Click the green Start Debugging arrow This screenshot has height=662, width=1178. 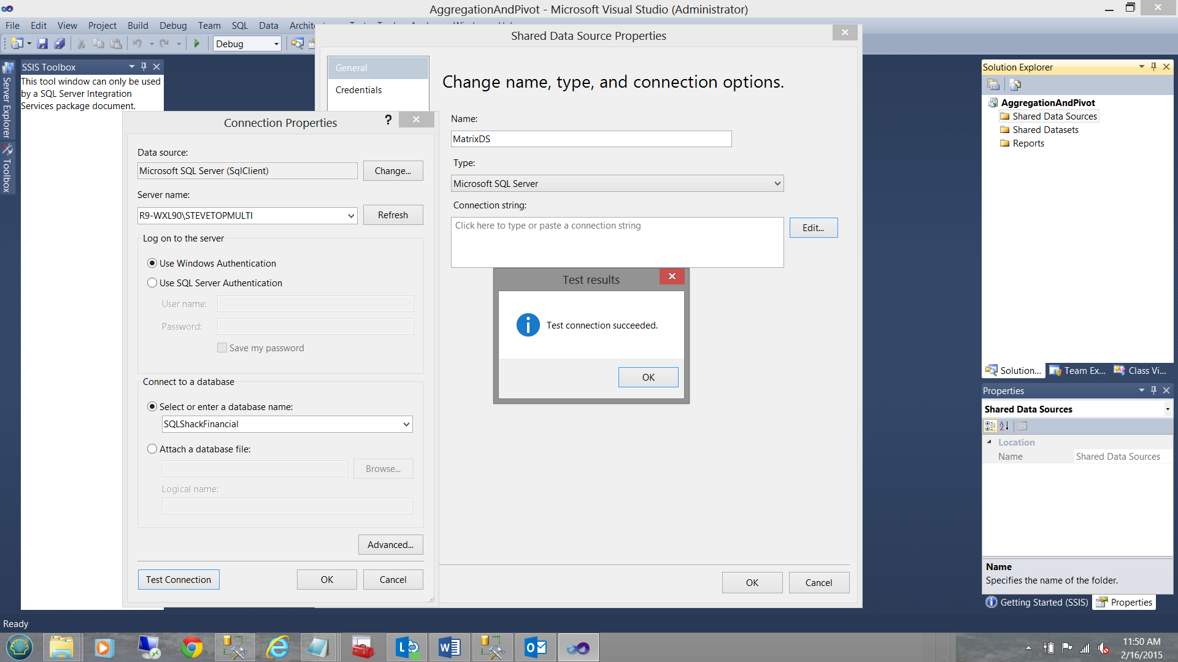coord(197,44)
